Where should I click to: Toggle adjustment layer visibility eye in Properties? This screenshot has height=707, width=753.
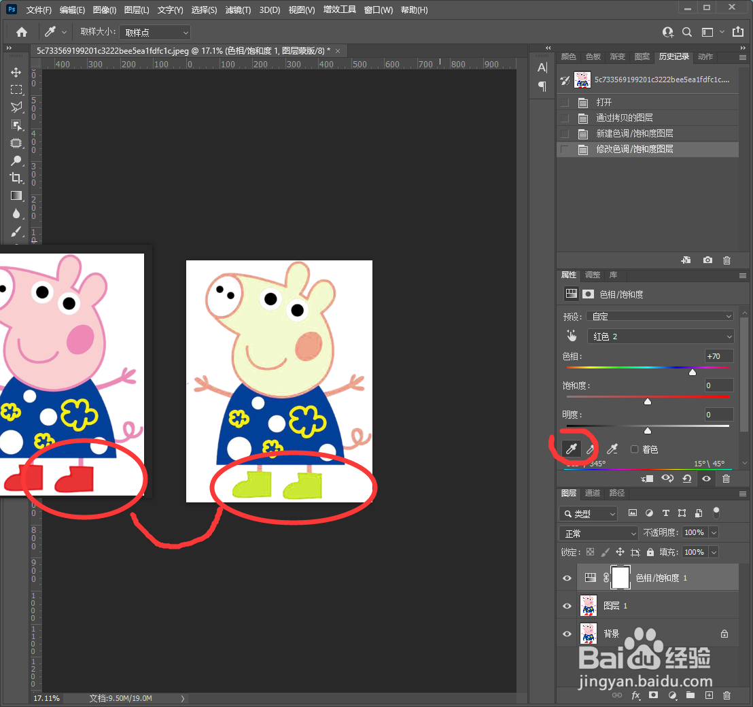click(x=706, y=479)
